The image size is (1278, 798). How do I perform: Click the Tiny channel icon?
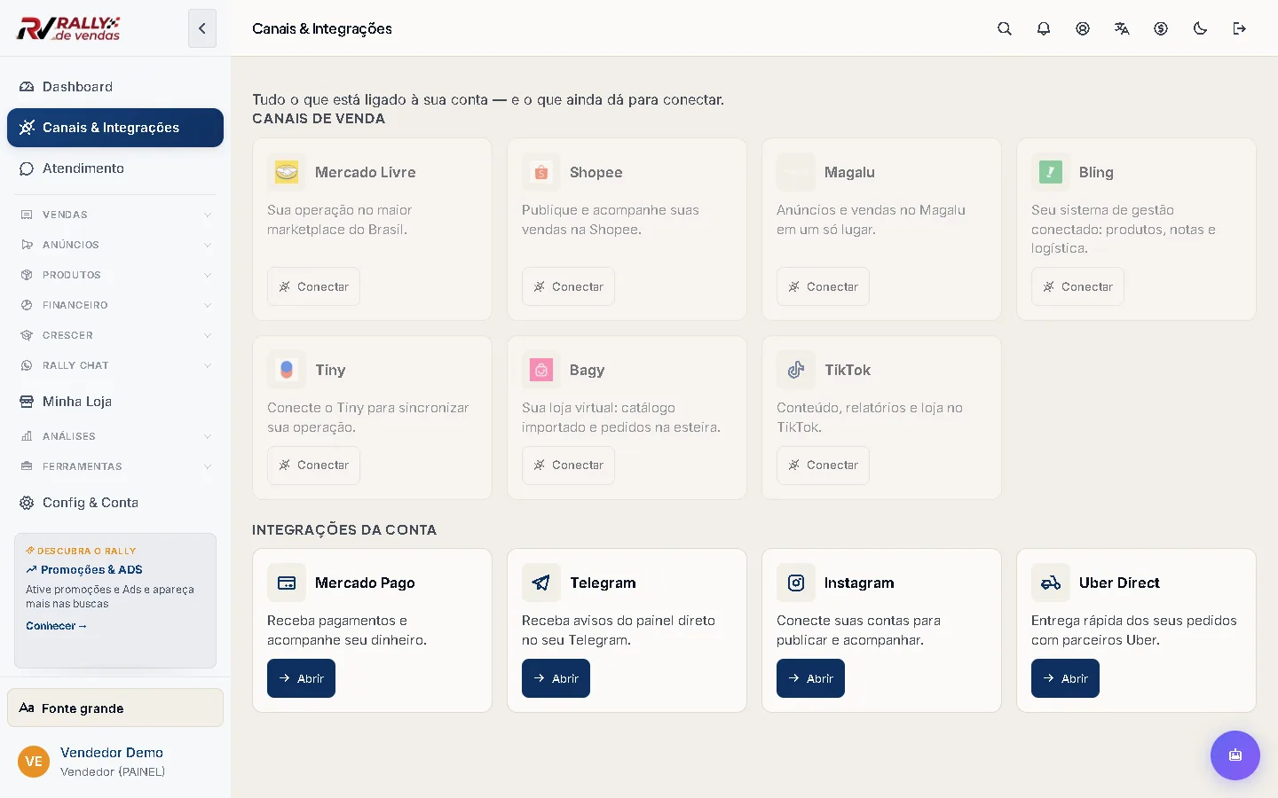pyautogui.click(x=287, y=370)
